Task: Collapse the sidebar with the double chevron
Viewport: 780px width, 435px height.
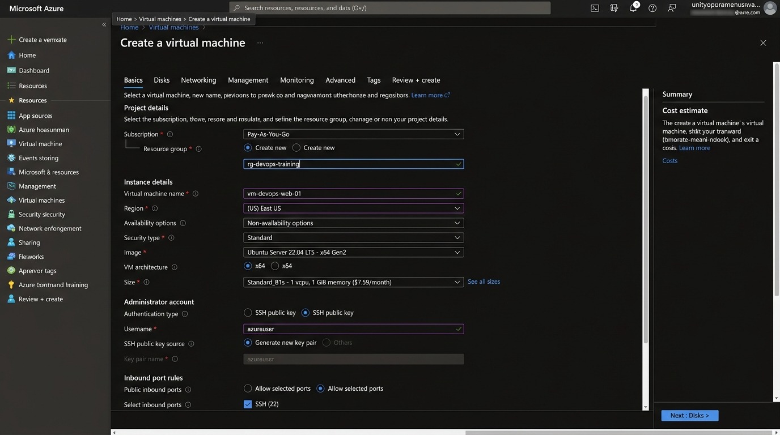Action: click(104, 24)
